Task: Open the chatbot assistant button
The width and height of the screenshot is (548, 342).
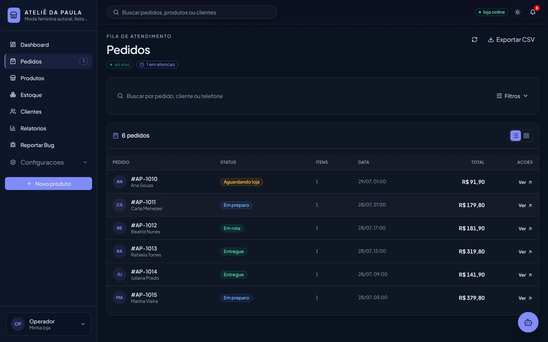Action: coord(528,322)
